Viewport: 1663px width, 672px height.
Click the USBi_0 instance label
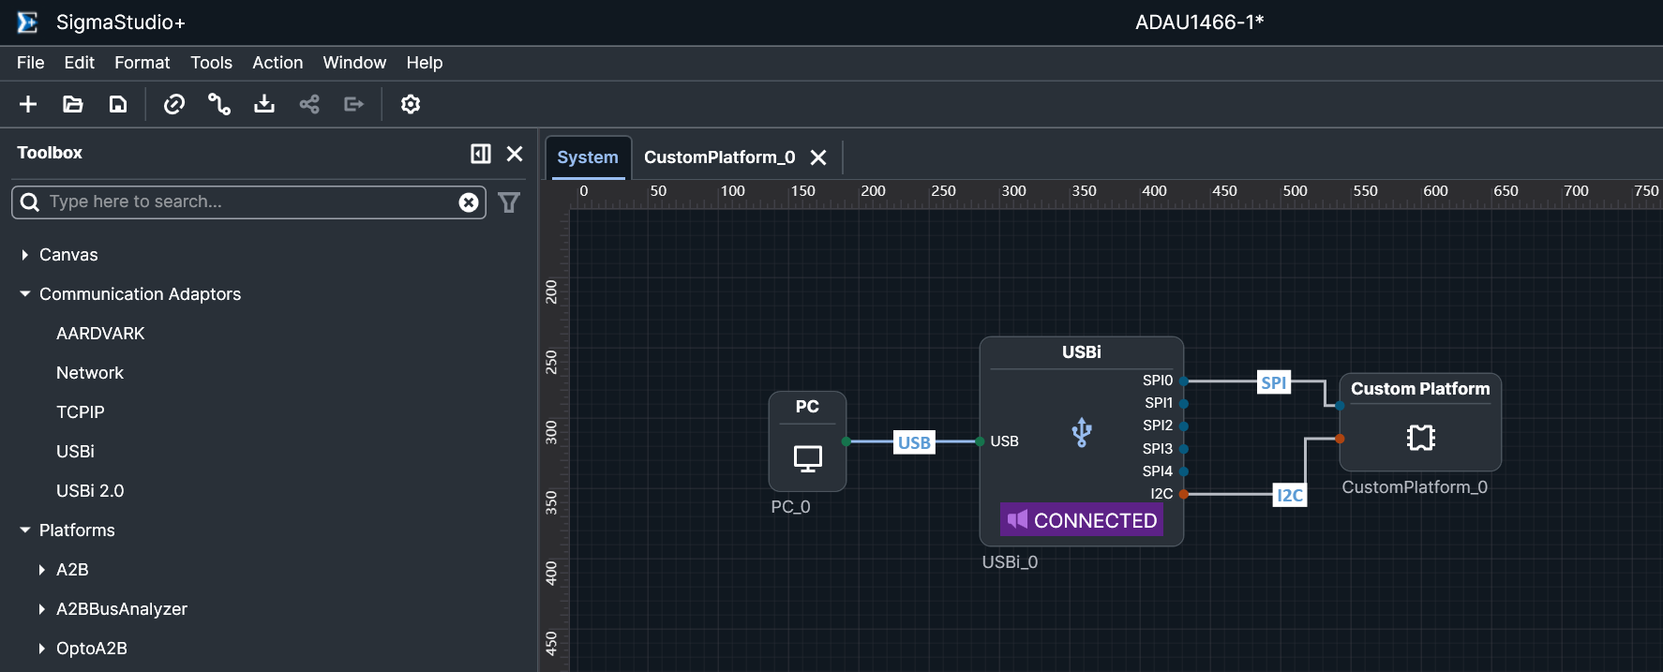click(x=1010, y=562)
